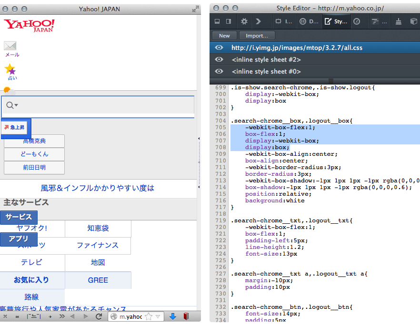420x324 pixels.
Task: Go forward with the right triangle button
Action: tap(85, 317)
